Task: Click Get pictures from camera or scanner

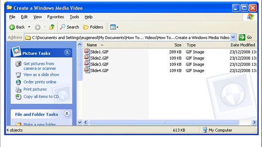Action: (40, 66)
